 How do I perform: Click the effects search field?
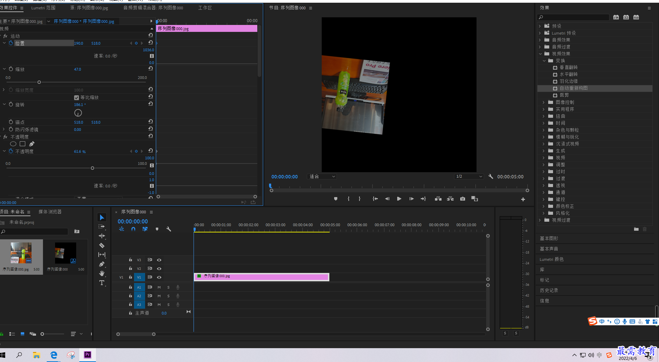[x=573, y=17]
